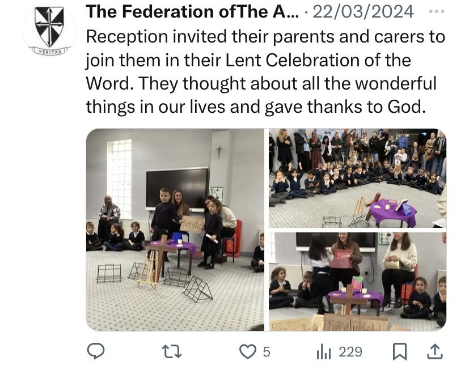Image resolution: width=469 pixels, height=365 pixels.
Task: Reply to this post
Action: click(x=96, y=351)
